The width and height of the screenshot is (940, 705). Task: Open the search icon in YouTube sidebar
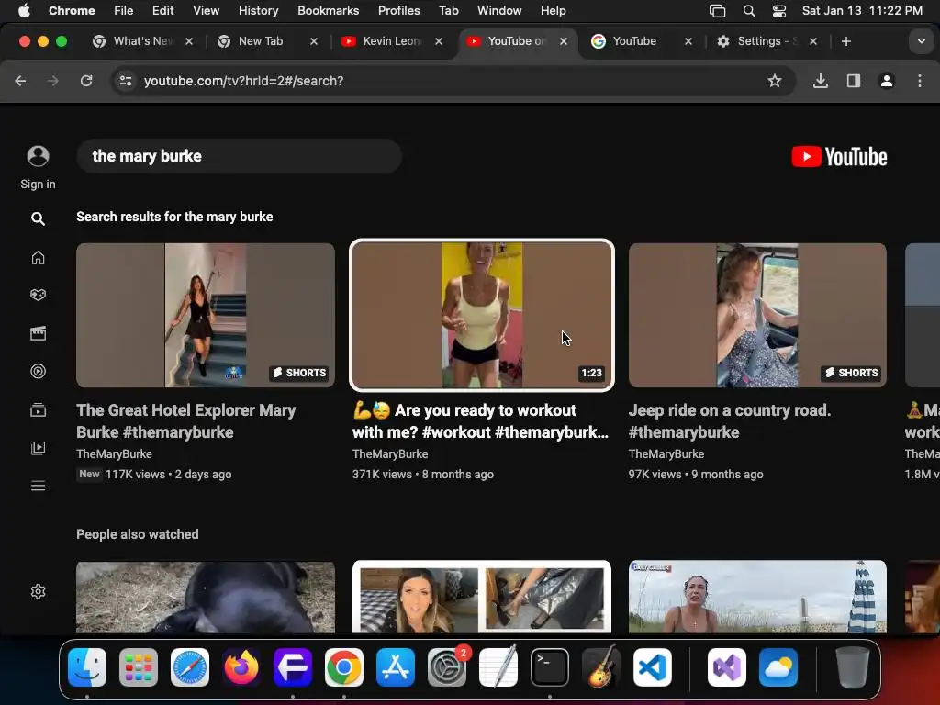(x=38, y=218)
